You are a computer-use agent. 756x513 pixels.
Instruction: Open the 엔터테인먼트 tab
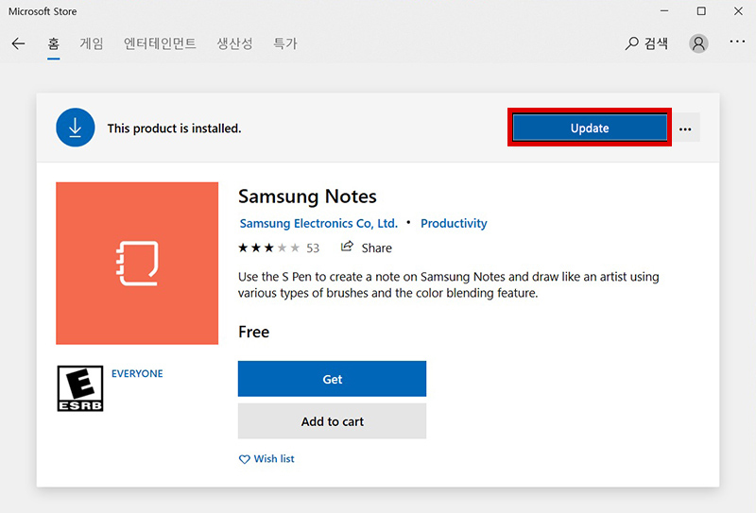pos(160,43)
